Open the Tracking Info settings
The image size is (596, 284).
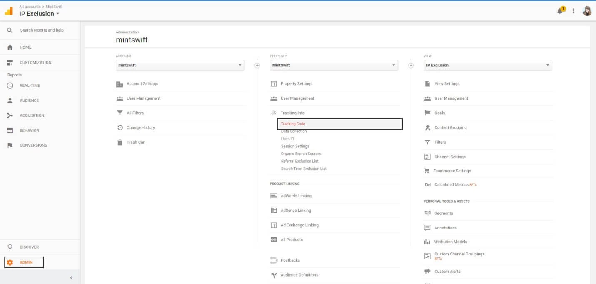point(292,113)
